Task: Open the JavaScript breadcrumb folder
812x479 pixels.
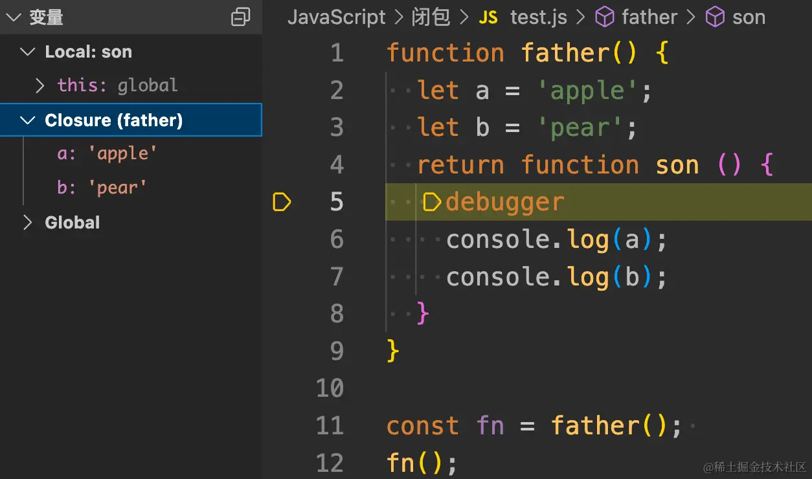Action: [337, 17]
